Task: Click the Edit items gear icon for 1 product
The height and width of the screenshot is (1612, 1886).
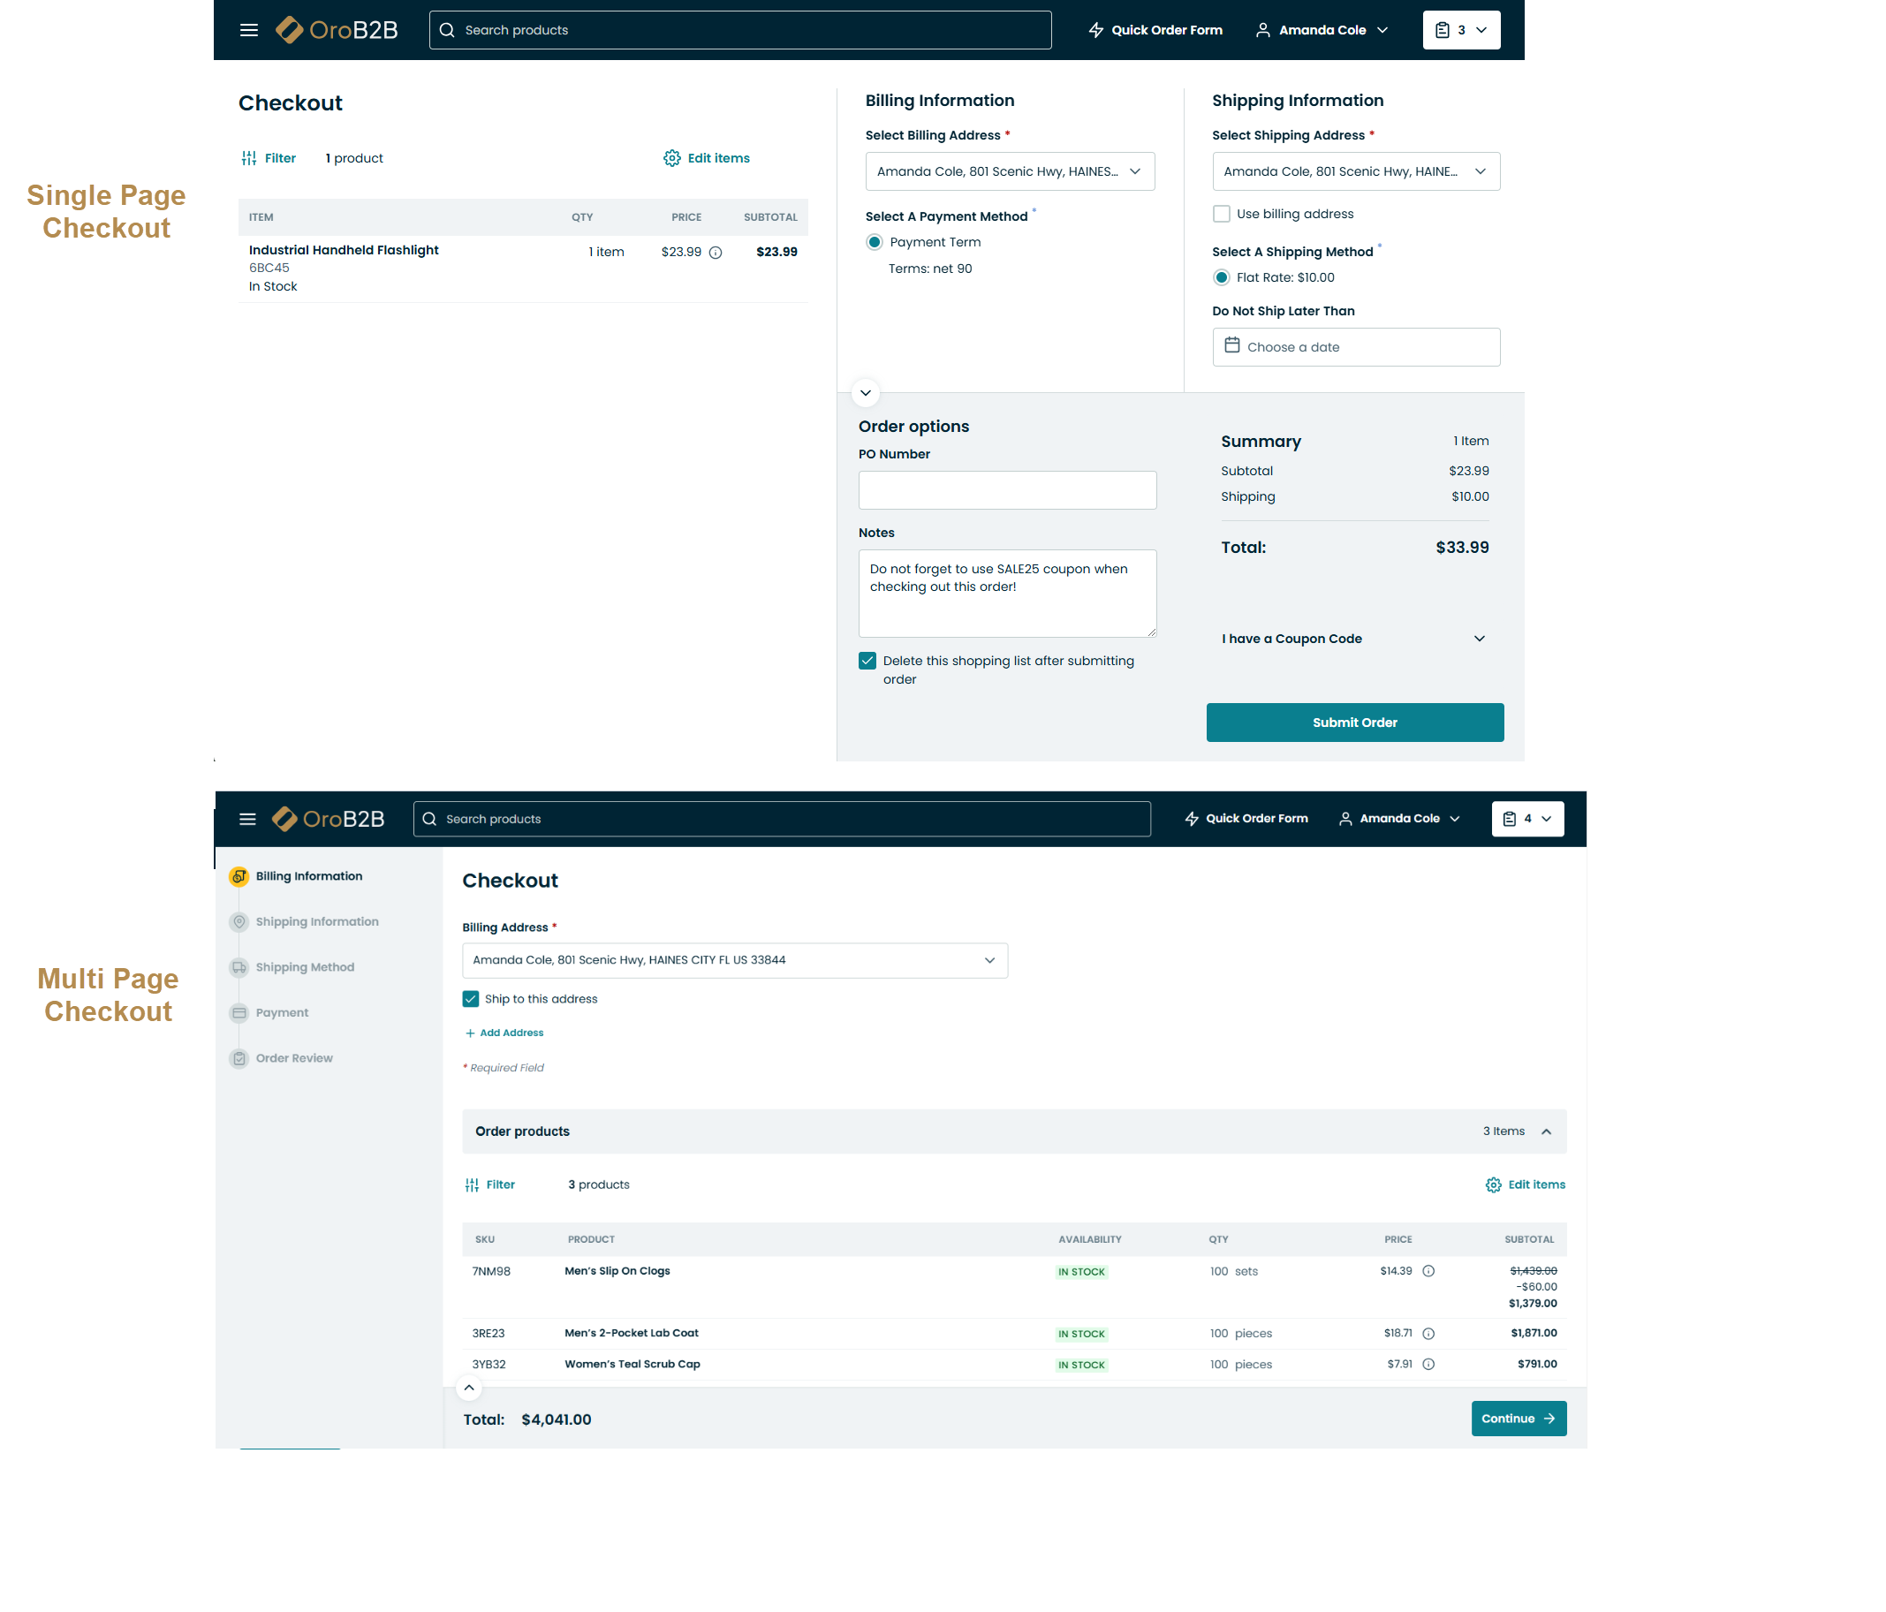Action: (671, 158)
